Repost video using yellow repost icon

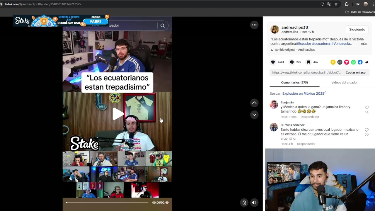tap(333, 62)
